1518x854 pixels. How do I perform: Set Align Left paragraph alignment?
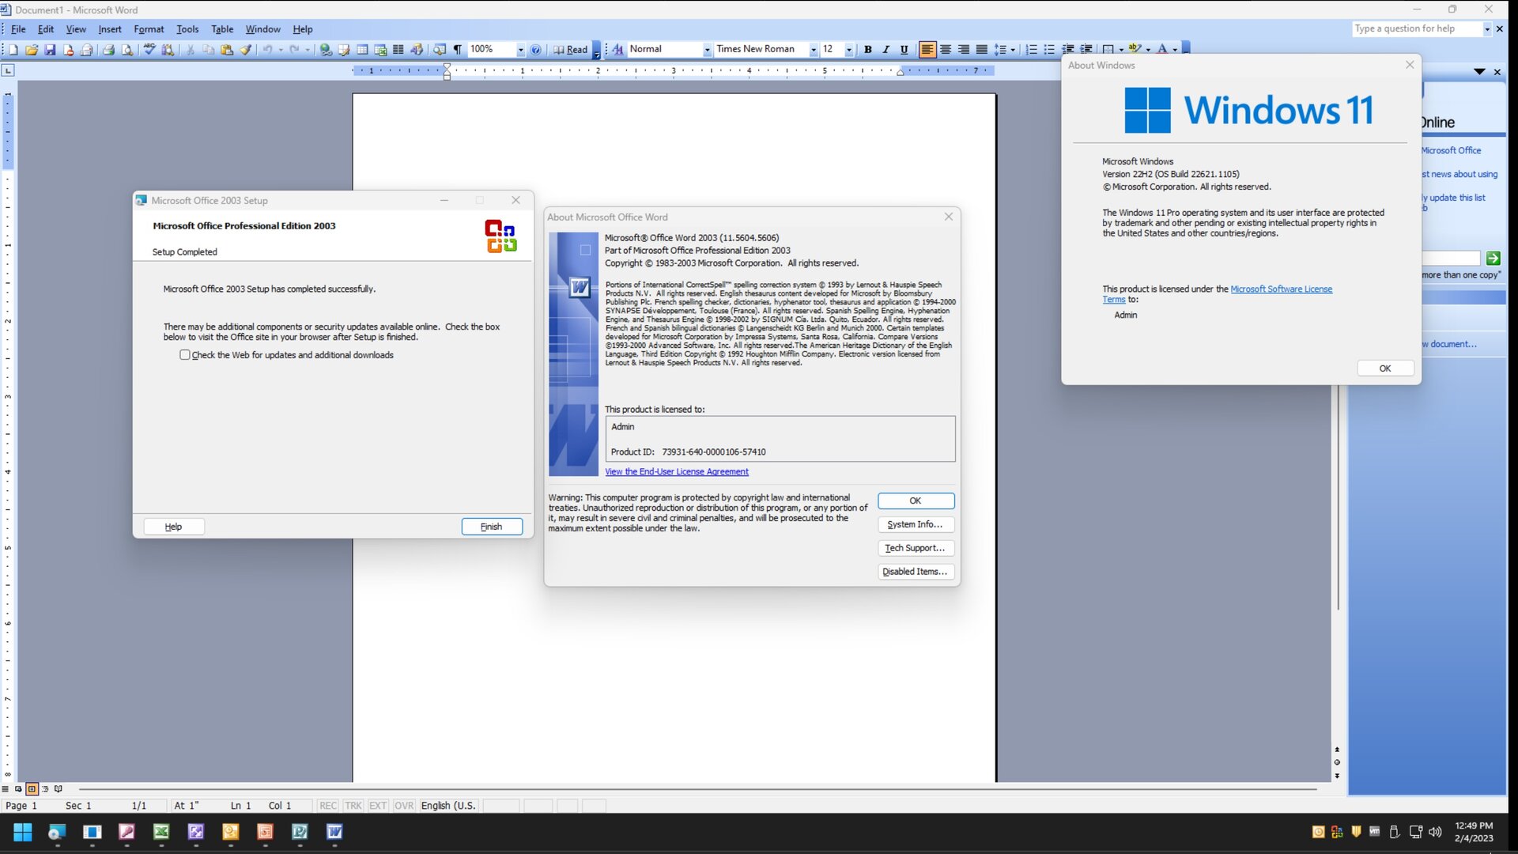927,50
